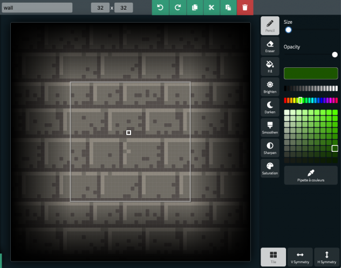Image resolution: width=341 pixels, height=268 pixels.
Task: Select the Saturation tool
Action: (270, 168)
